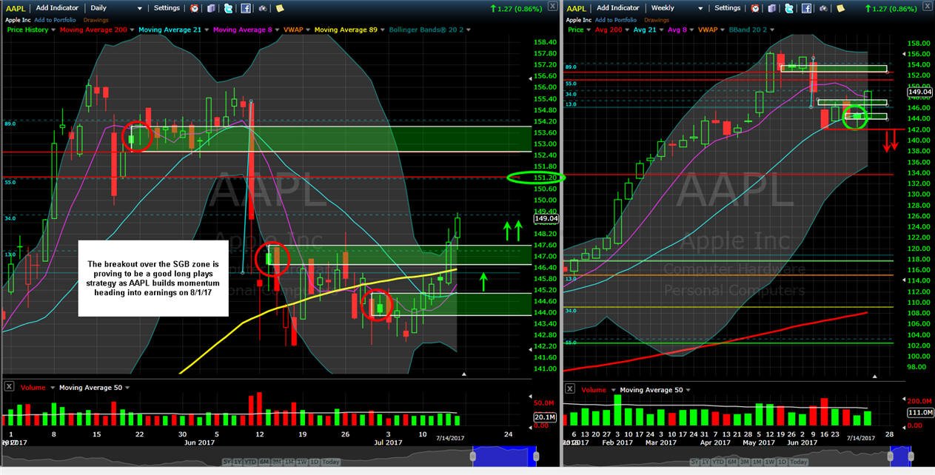Click Add Indicator on the weekly chart
This screenshot has height=475, width=935.
point(619,8)
